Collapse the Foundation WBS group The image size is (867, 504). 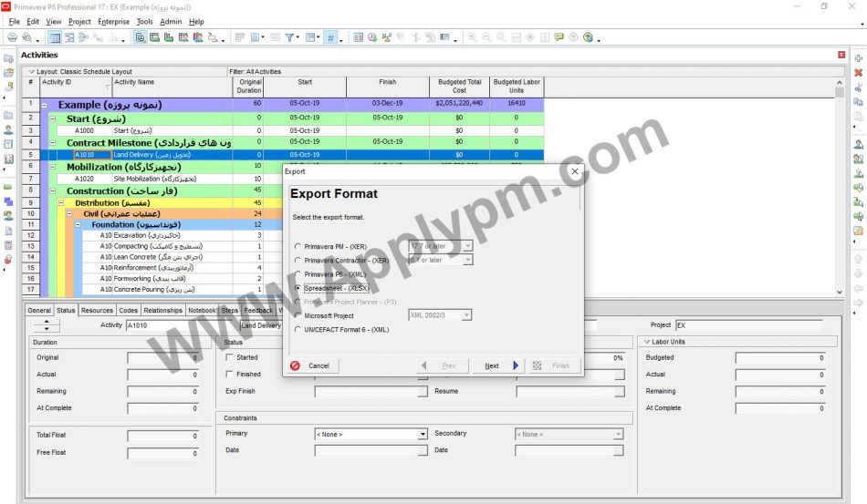[x=78, y=225]
